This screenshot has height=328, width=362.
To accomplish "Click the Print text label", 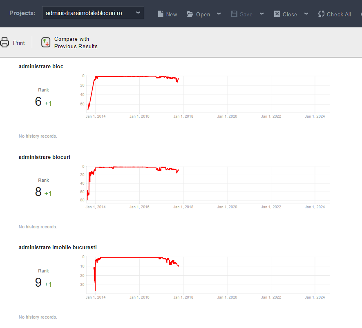I will pyautogui.click(x=19, y=42).
